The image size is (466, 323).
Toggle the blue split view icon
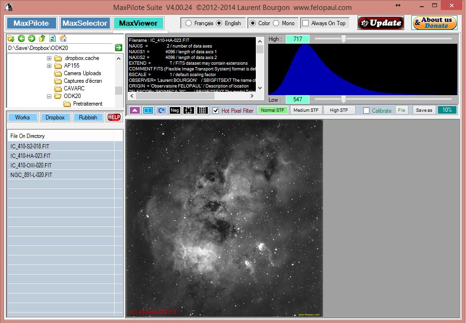(x=148, y=110)
